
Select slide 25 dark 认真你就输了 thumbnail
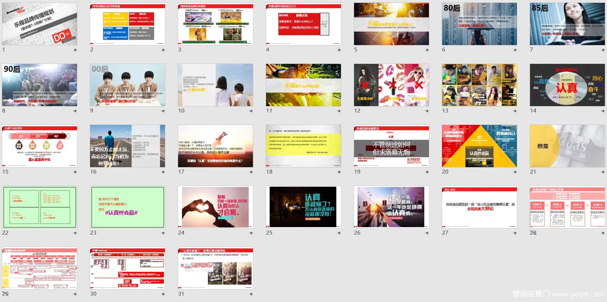[x=303, y=207]
